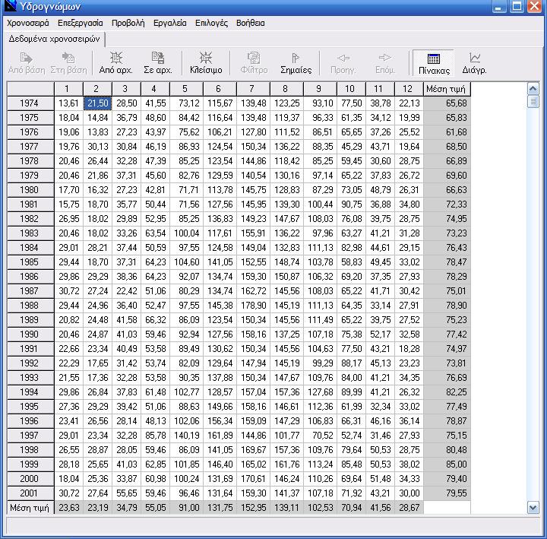Viewport: 547px width, 539px height.
Task: Click cell '38,02' in row 1999
Action: (409, 464)
